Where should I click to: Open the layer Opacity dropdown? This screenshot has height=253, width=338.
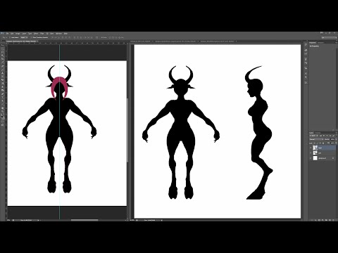(x=336, y=139)
